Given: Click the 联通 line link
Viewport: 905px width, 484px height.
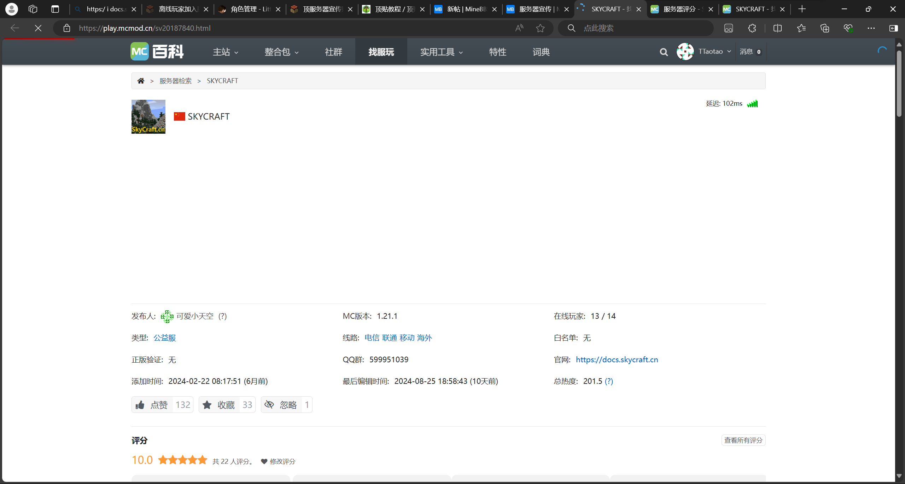Looking at the screenshot, I should point(390,338).
